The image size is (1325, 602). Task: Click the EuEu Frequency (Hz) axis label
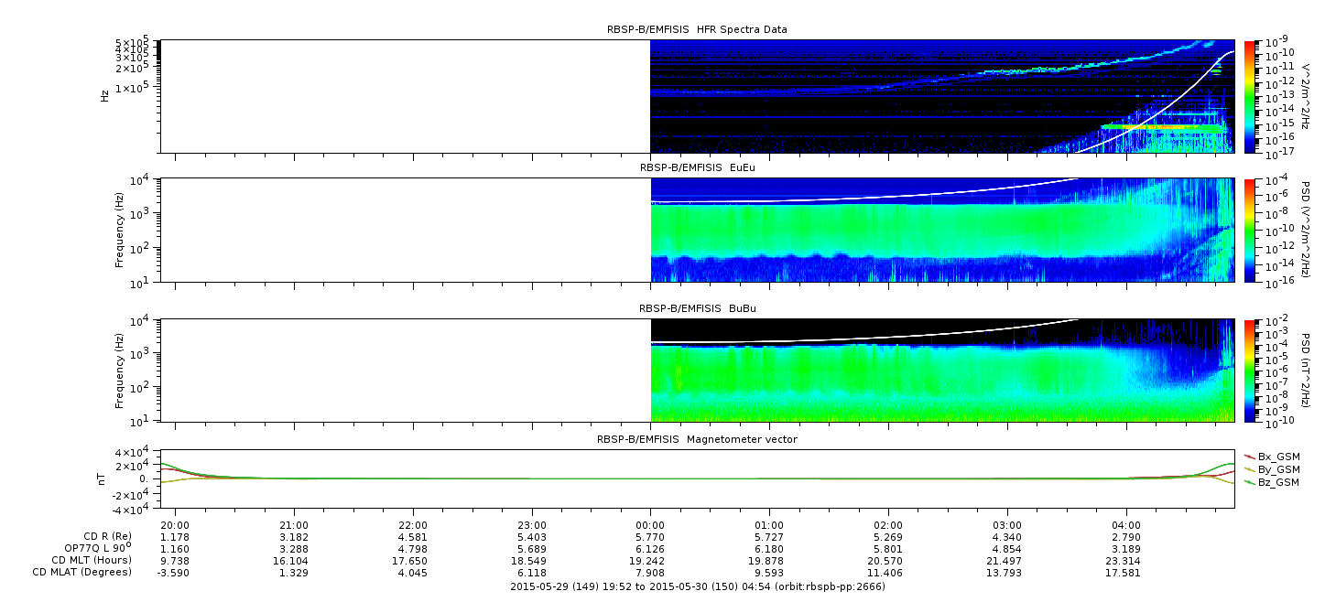point(119,230)
